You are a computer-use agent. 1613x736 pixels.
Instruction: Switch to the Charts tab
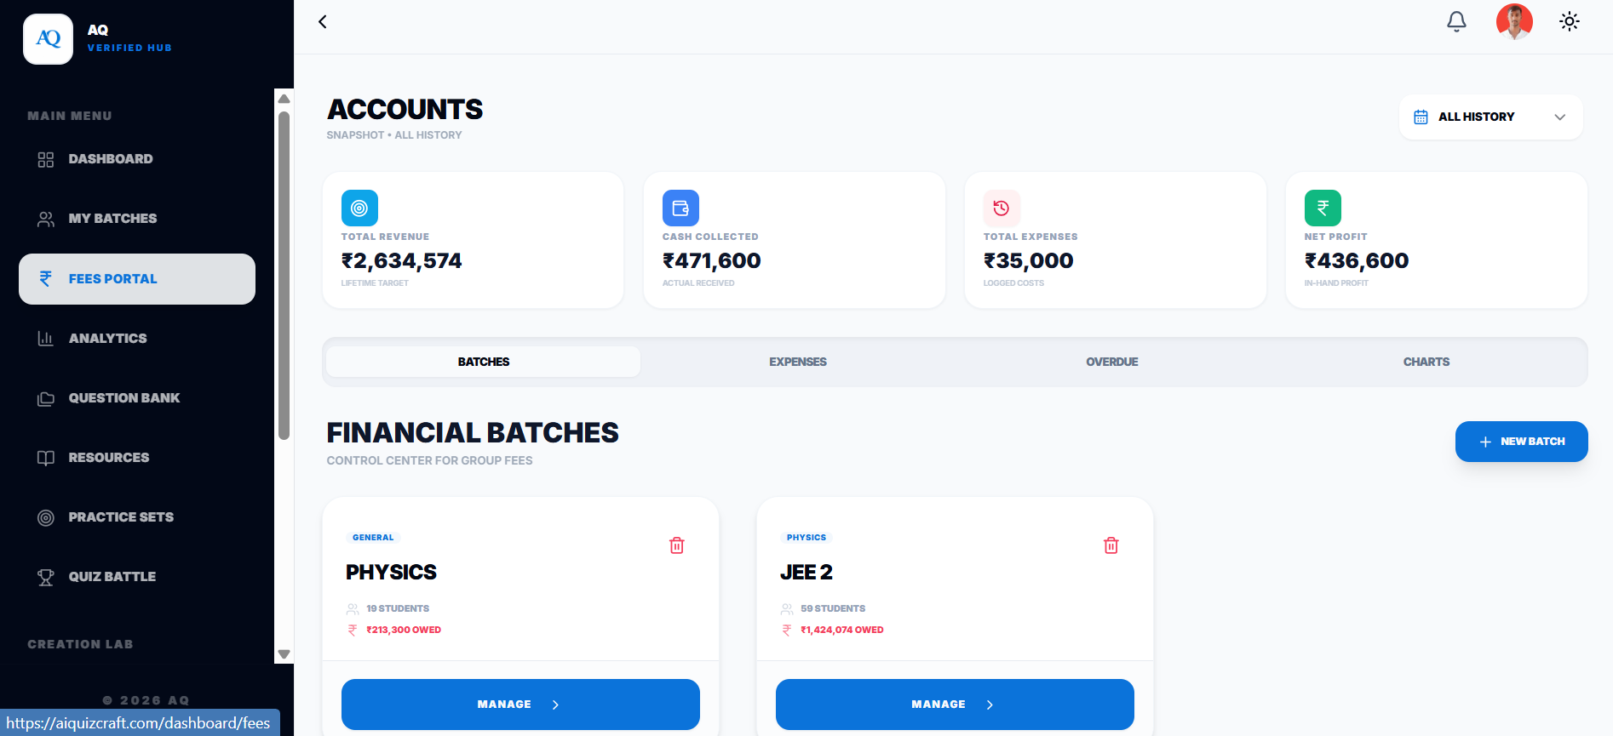1426,362
